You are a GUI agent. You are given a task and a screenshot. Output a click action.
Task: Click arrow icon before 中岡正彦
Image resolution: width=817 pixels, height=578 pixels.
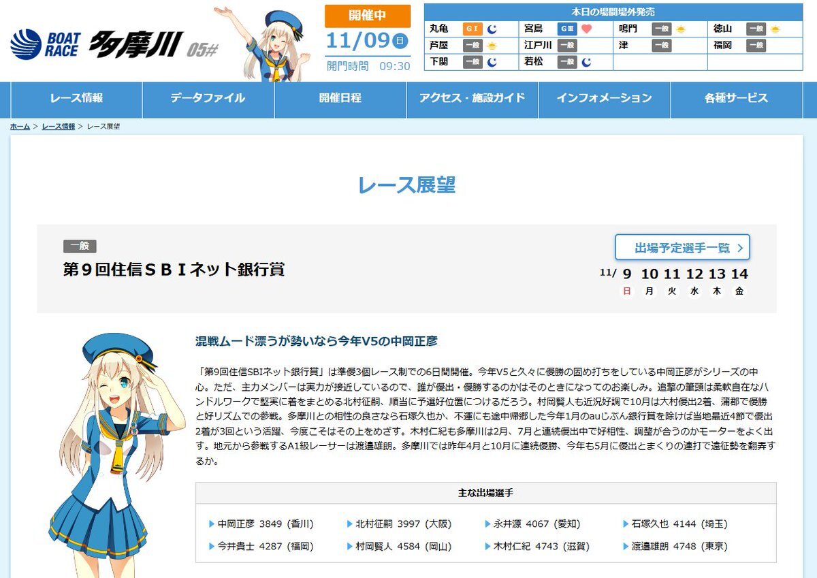click(212, 524)
